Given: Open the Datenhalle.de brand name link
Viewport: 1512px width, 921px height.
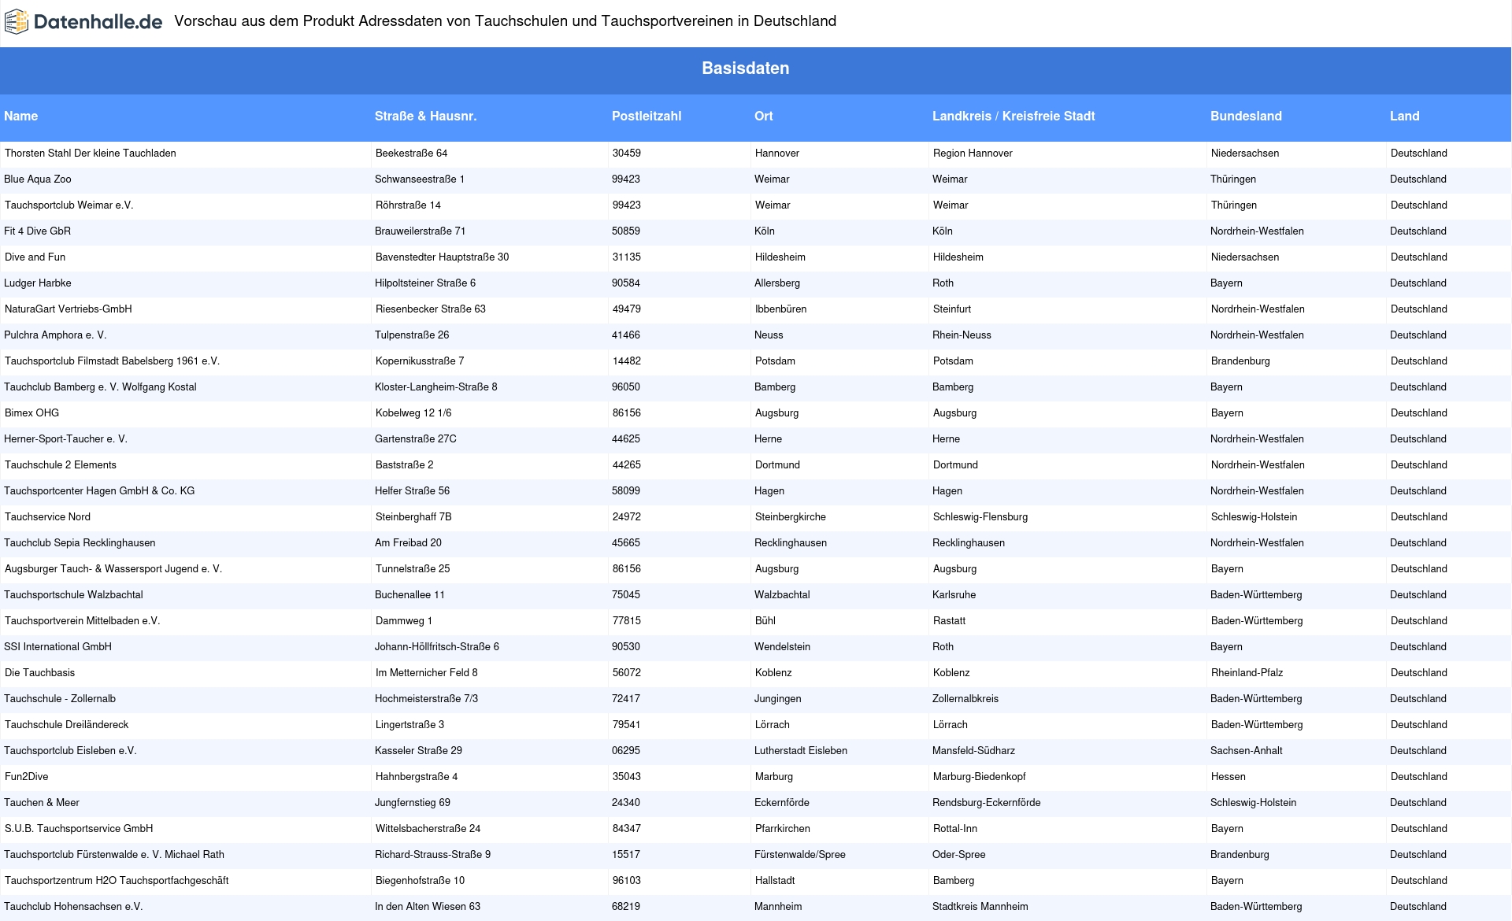Looking at the screenshot, I should pyautogui.click(x=98, y=22).
